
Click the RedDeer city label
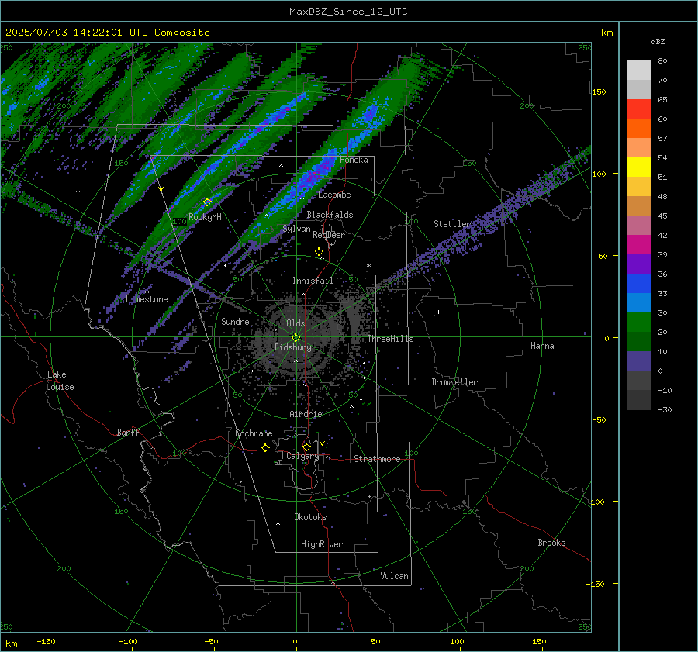[x=329, y=235]
